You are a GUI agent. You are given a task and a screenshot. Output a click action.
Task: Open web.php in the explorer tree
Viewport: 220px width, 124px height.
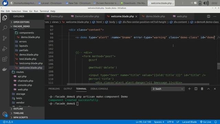[x=23, y=90]
